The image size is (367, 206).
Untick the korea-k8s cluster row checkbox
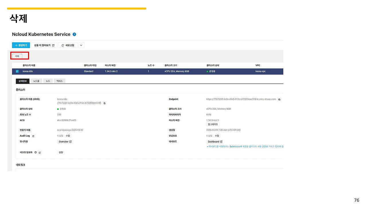[17, 71]
